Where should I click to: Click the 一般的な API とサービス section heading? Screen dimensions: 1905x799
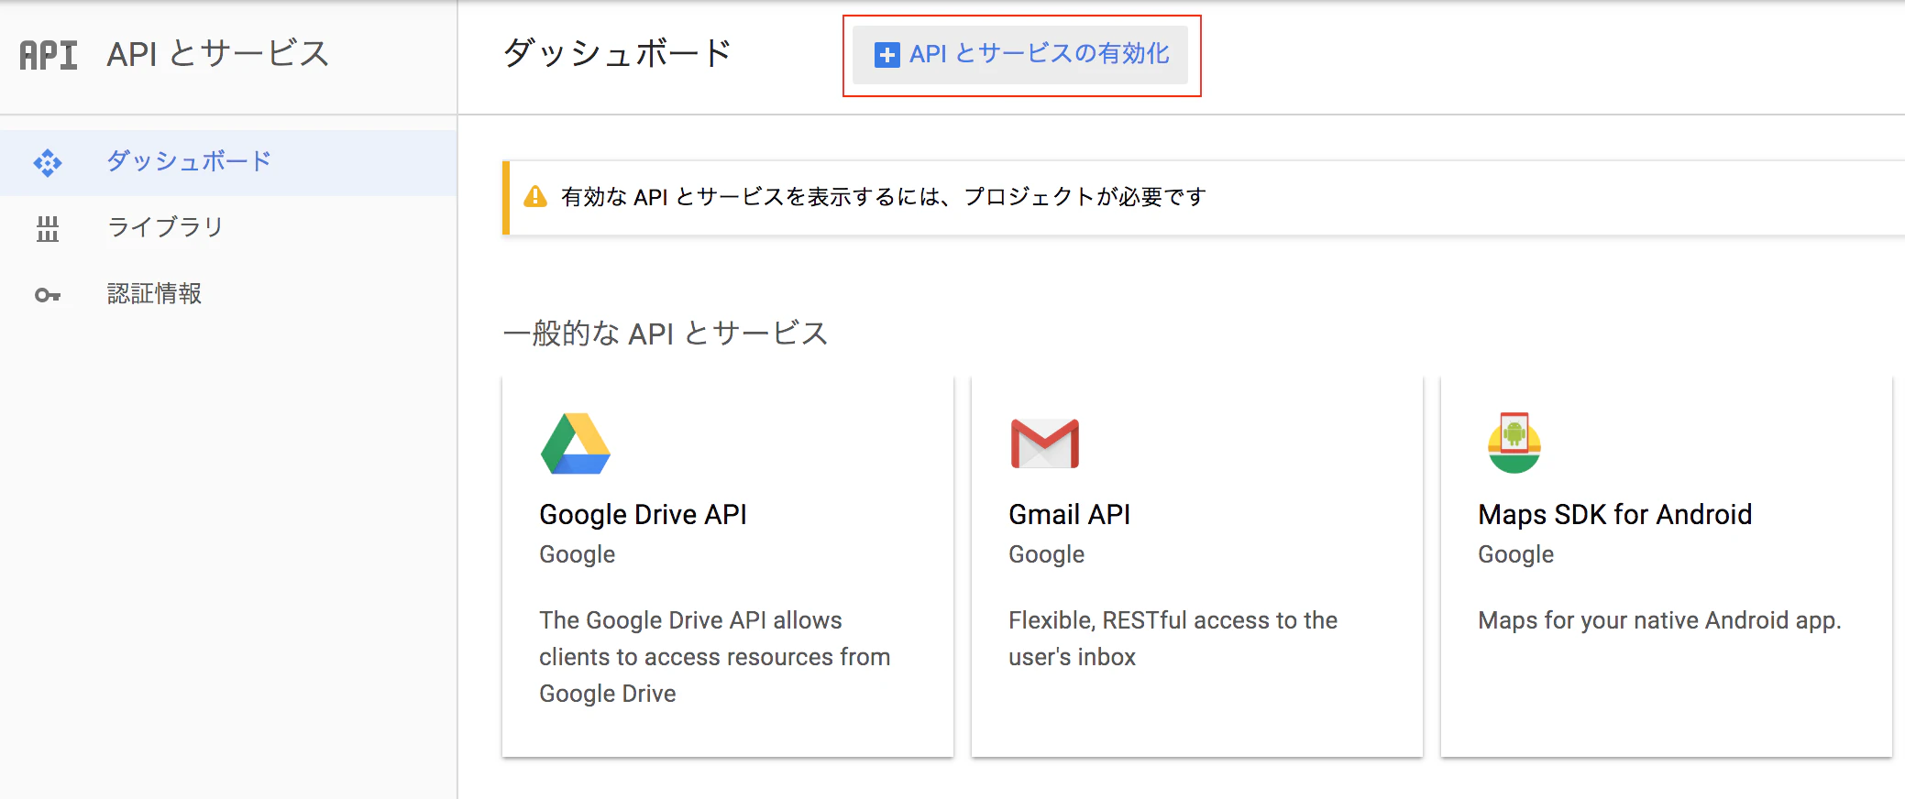point(666,333)
